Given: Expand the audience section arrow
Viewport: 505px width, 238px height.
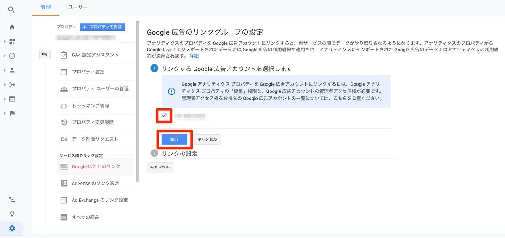Looking at the screenshot, I should (5, 70).
